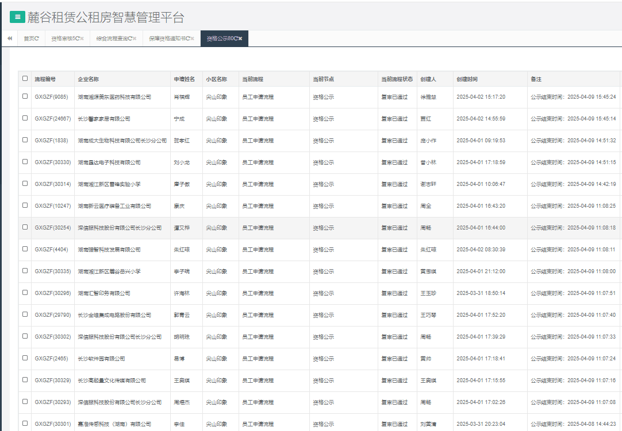
Task: Click the 流程编号 column header
Action: pos(45,79)
